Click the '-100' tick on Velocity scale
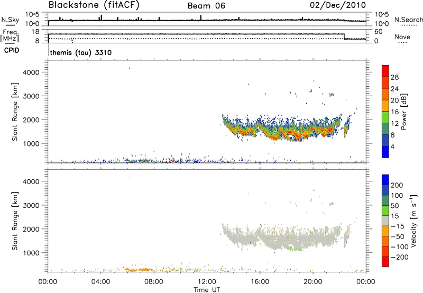This screenshot has height=293, width=423. coord(400,246)
